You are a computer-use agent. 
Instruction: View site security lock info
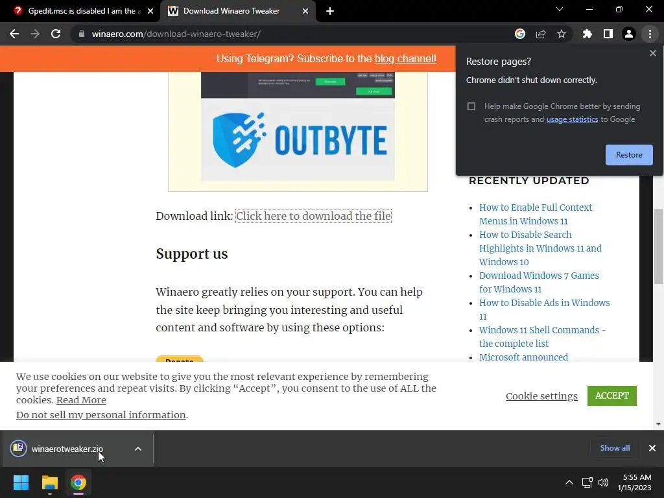click(x=82, y=34)
